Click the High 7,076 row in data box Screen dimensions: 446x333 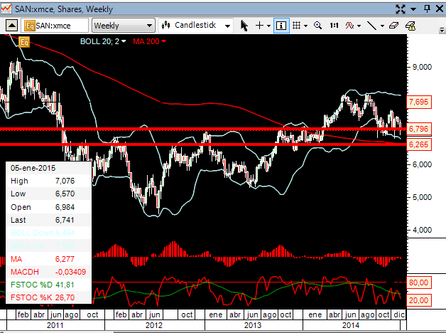[48, 181]
